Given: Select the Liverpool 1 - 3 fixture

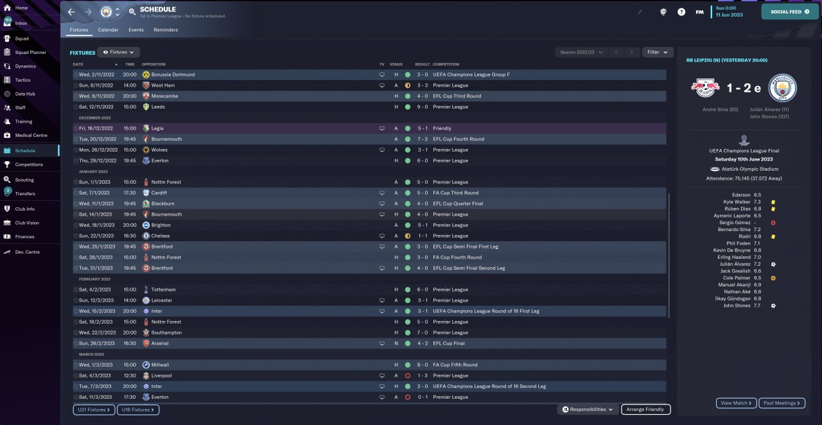Looking at the screenshot, I should click(x=369, y=376).
